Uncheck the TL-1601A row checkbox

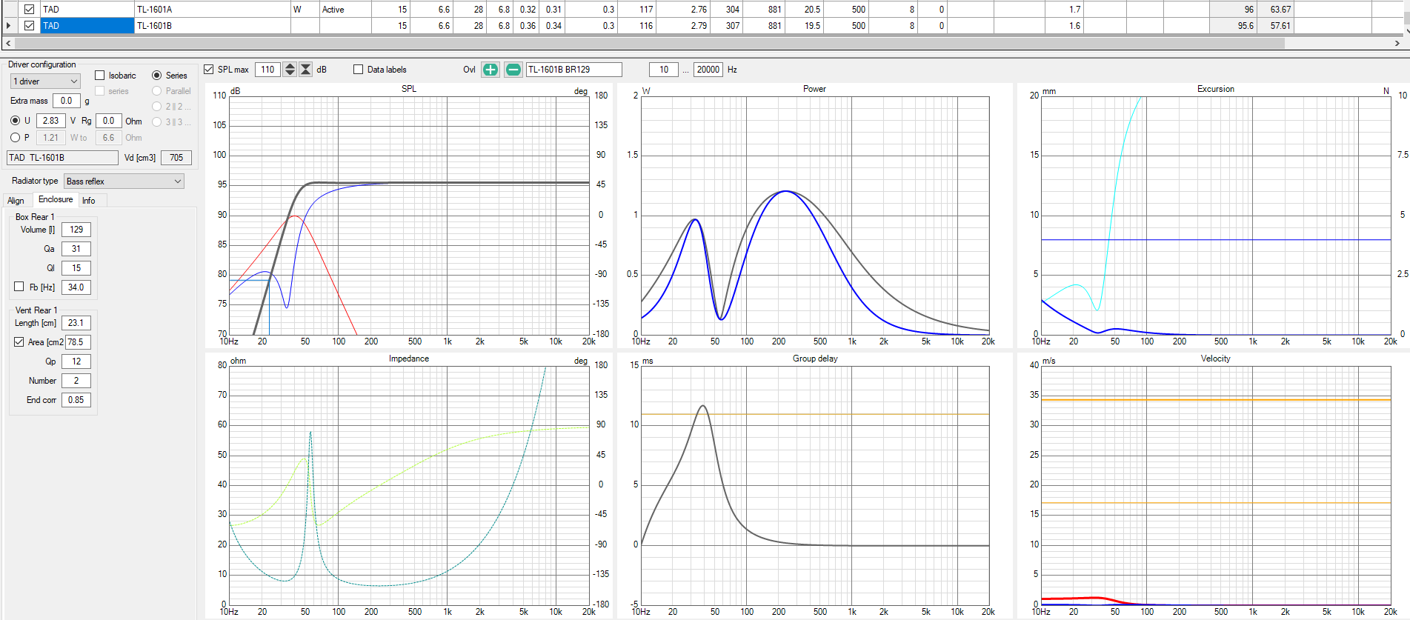[30, 10]
